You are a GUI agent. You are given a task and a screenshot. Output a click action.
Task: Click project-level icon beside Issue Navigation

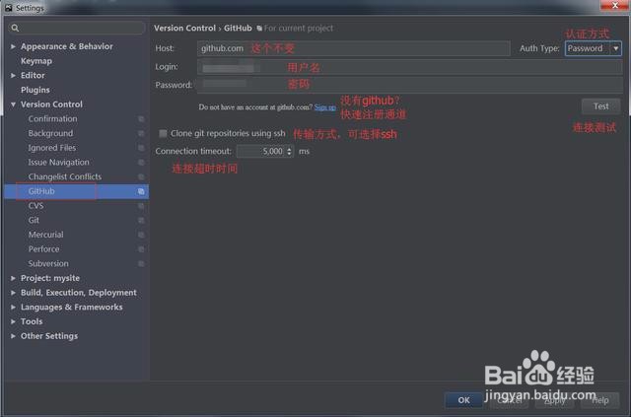pos(141,163)
